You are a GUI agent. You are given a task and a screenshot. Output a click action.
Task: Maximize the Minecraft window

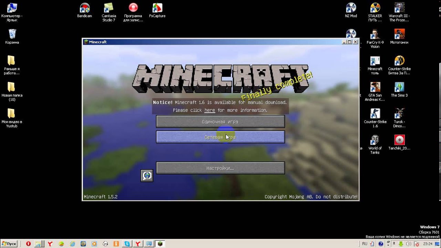pos(349,42)
